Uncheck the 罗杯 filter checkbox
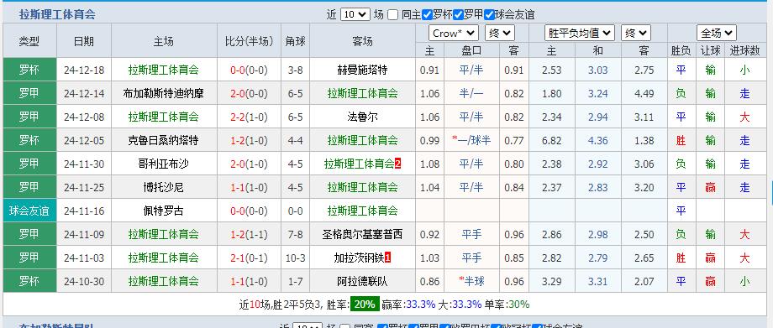 click(428, 15)
